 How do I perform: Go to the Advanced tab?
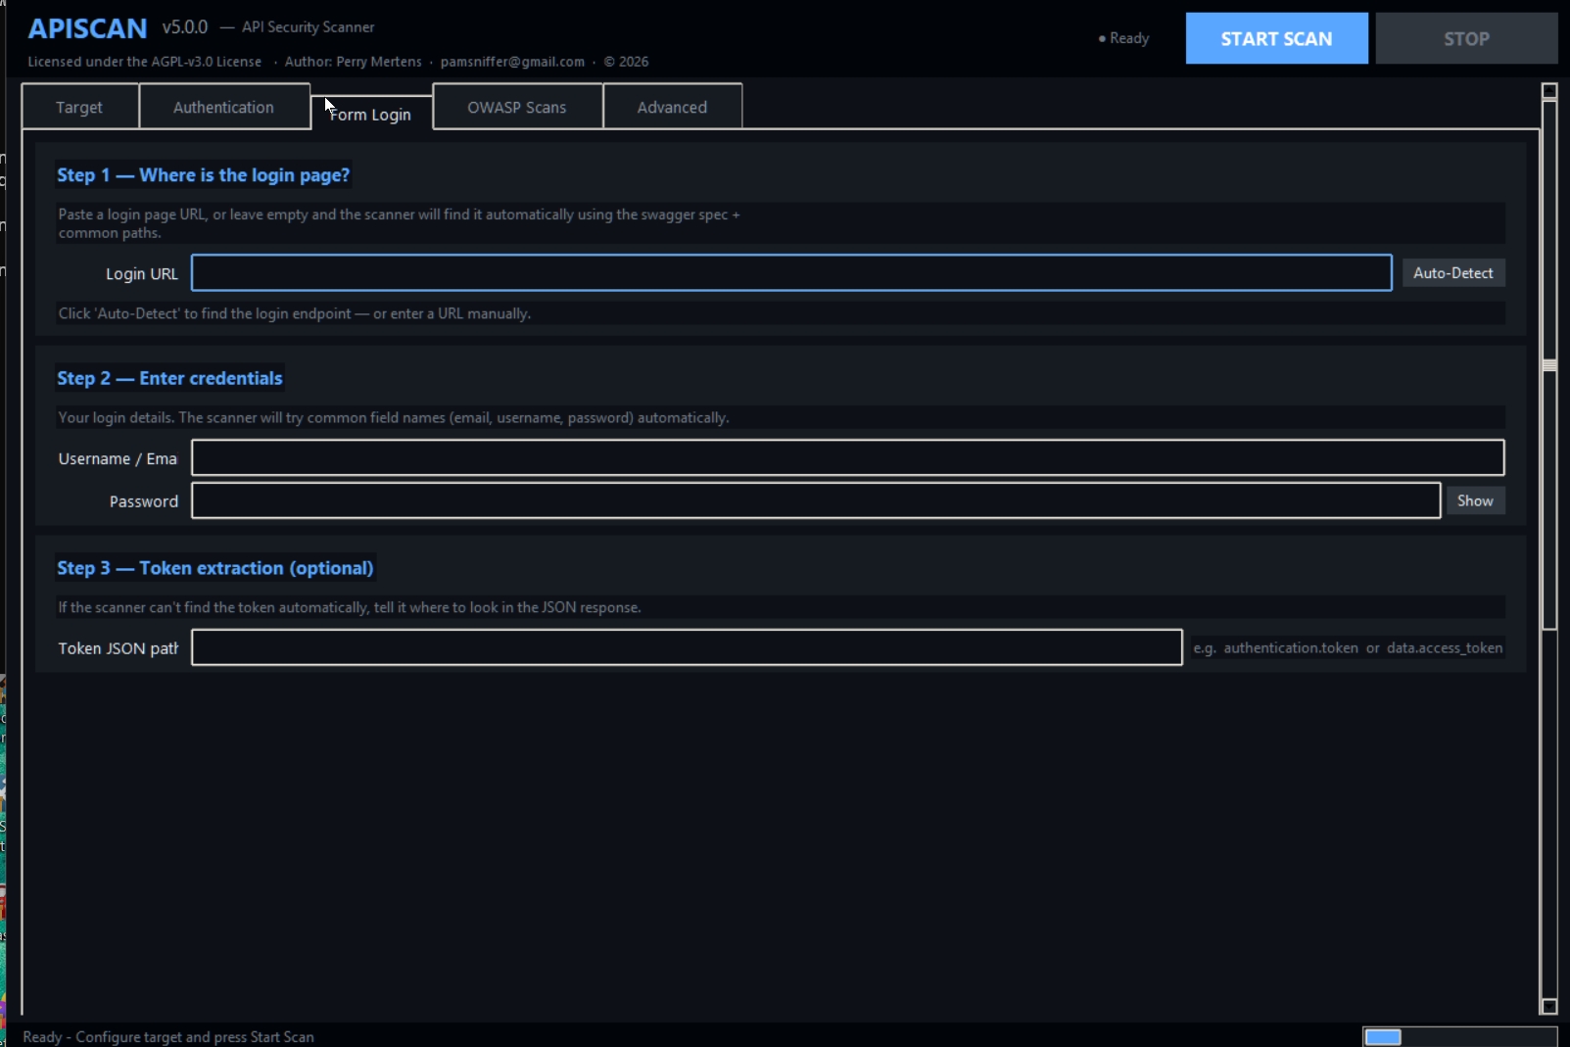672,107
